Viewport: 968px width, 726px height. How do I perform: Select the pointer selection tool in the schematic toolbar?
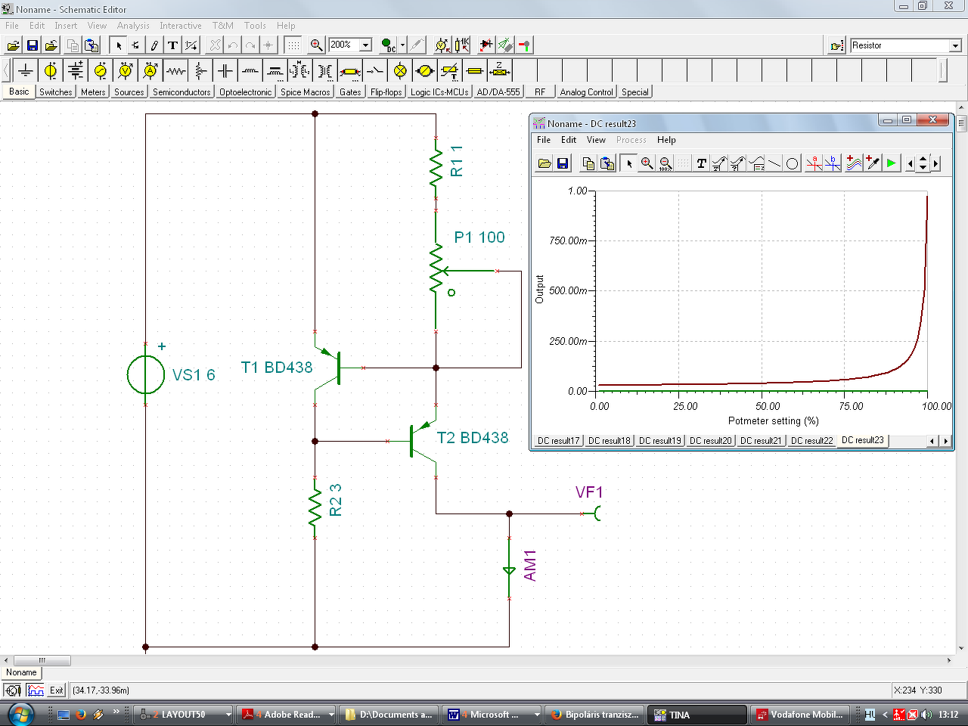[x=118, y=45]
